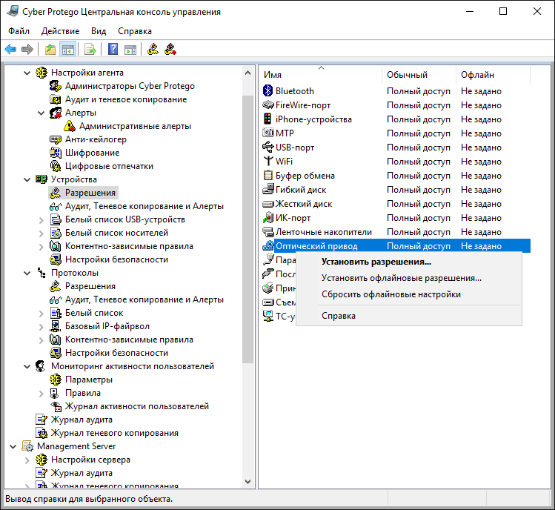555x510 pixels.
Task: Click the Forward arrow toolbar icon
Action: click(27, 49)
